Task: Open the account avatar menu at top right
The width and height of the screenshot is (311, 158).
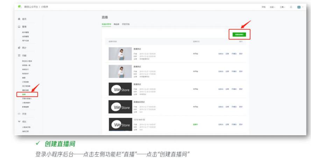Action: [299, 7]
